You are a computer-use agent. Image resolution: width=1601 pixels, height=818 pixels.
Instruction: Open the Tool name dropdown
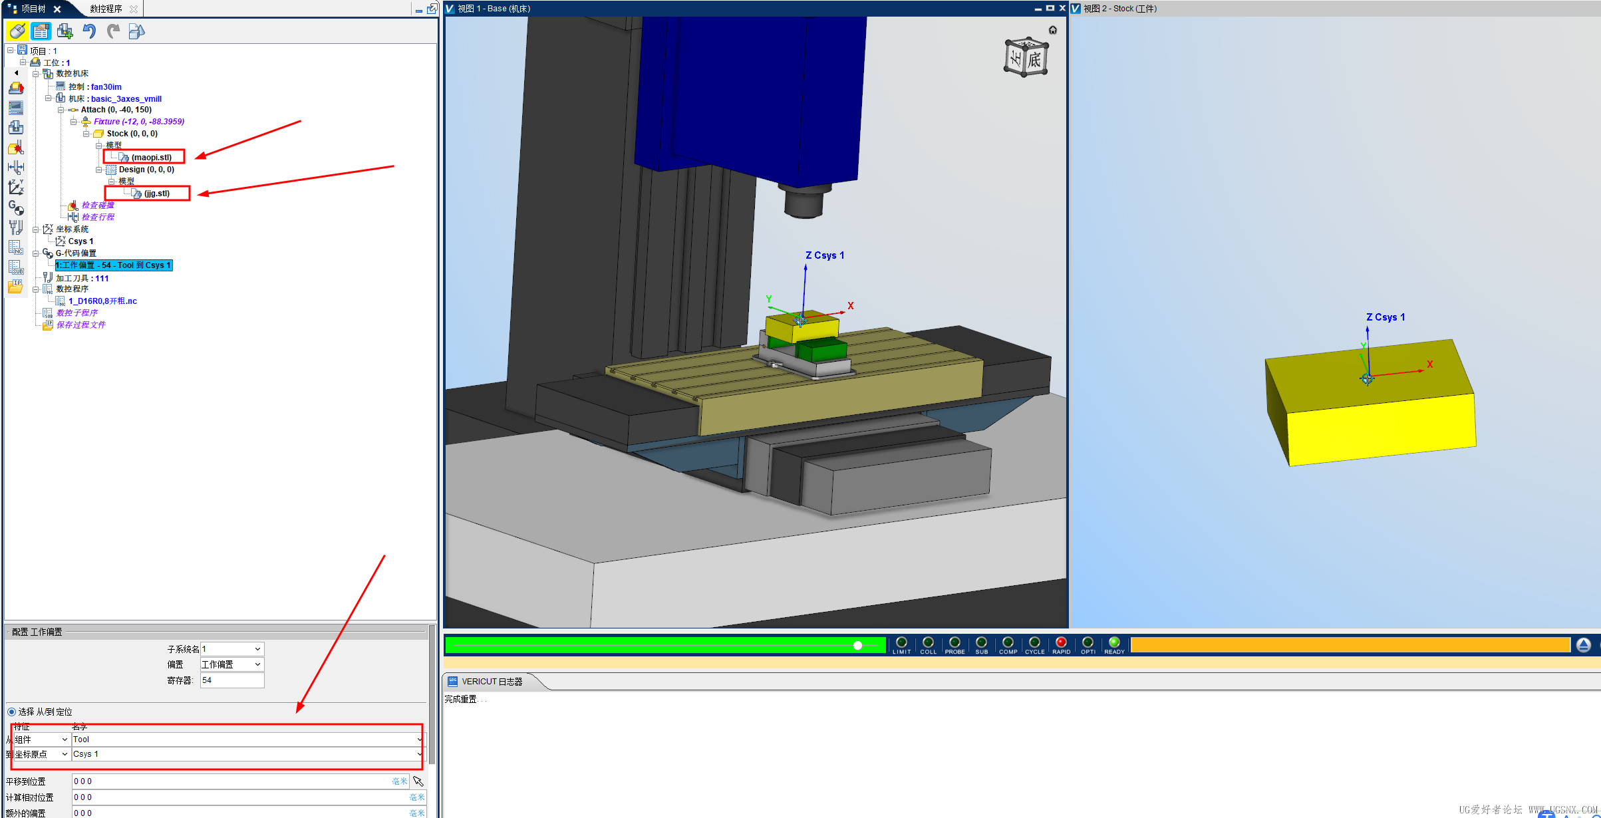coord(247,740)
